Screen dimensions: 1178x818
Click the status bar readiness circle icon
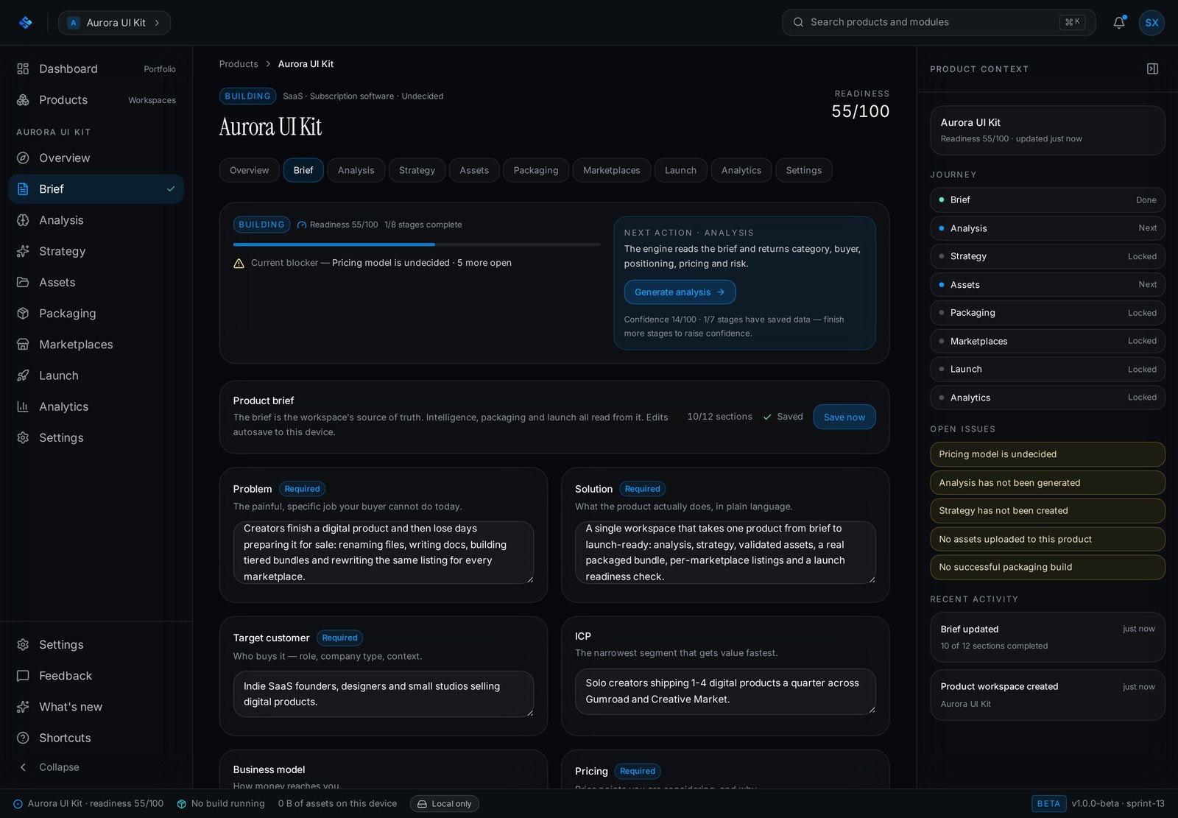pos(18,804)
